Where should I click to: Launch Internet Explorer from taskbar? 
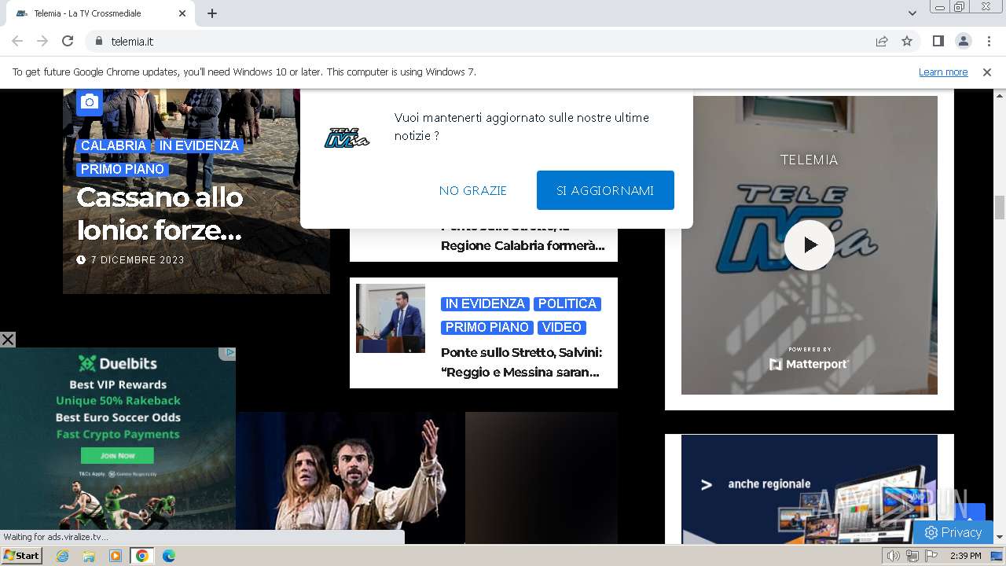pyautogui.click(x=63, y=556)
